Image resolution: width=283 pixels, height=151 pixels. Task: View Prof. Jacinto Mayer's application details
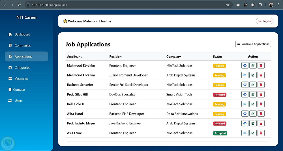[x=245, y=123]
